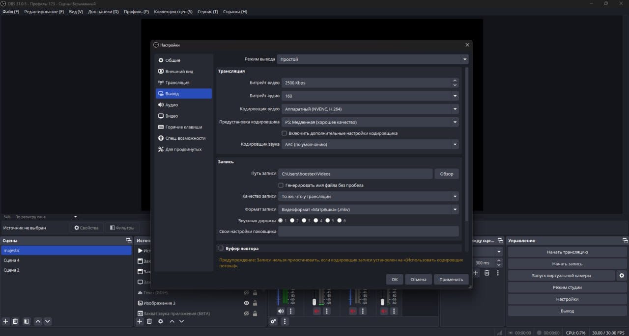
Task: Open the Предустановка кодировщика dropdown
Action: pyautogui.click(x=371, y=122)
